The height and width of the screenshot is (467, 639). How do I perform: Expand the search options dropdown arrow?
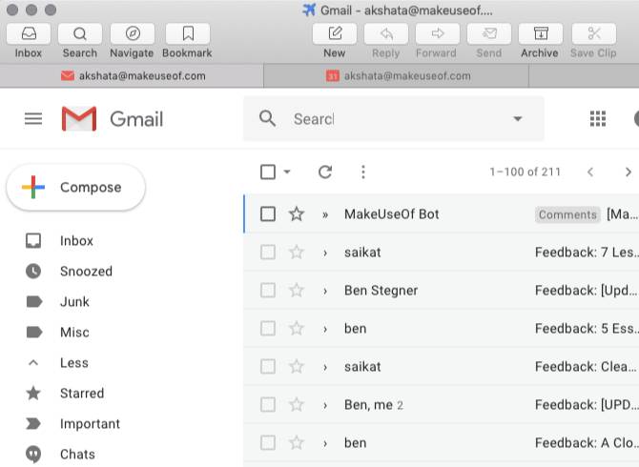tap(518, 119)
